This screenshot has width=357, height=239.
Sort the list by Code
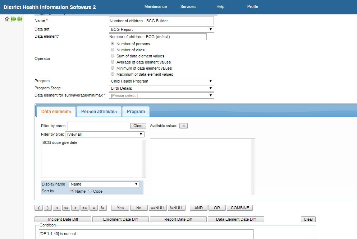[90, 191]
